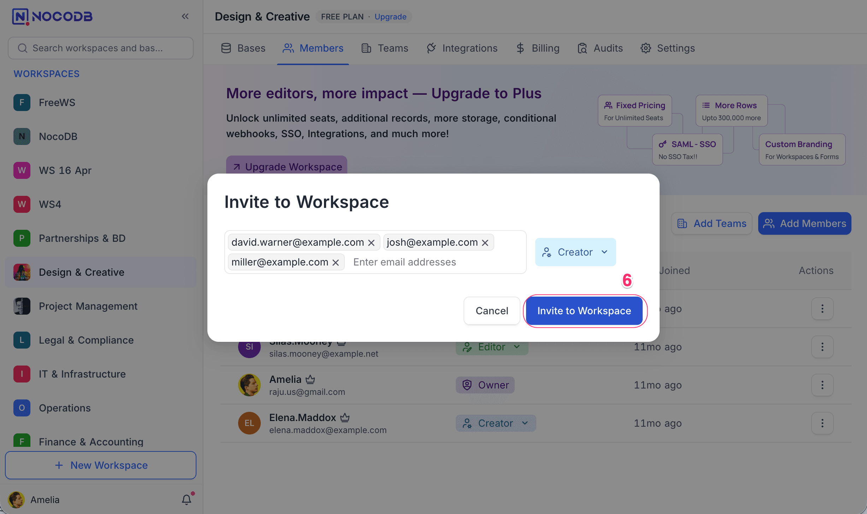Open actions menu for Elena.Maddox row

pos(822,423)
